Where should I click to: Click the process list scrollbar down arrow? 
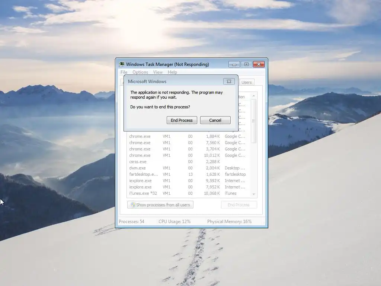(254, 194)
